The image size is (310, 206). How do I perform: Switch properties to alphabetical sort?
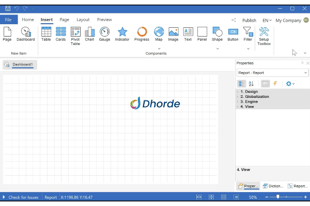251,83
